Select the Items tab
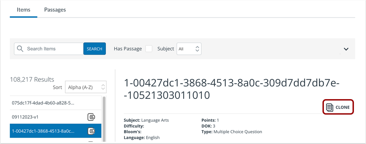366x144 pixels. (x=23, y=10)
